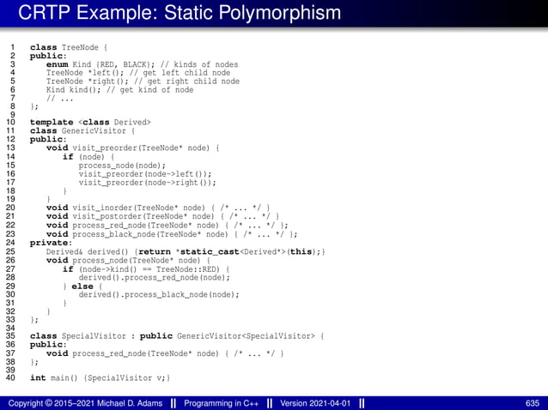Click the slide page number 635

(533, 404)
